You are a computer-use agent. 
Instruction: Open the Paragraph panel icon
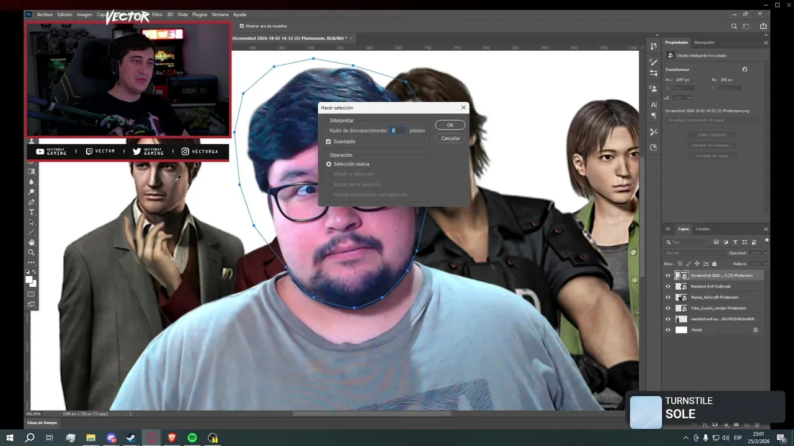[653, 115]
